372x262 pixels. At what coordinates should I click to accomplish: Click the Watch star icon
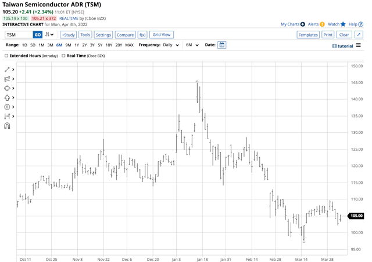(x=343, y=24)
